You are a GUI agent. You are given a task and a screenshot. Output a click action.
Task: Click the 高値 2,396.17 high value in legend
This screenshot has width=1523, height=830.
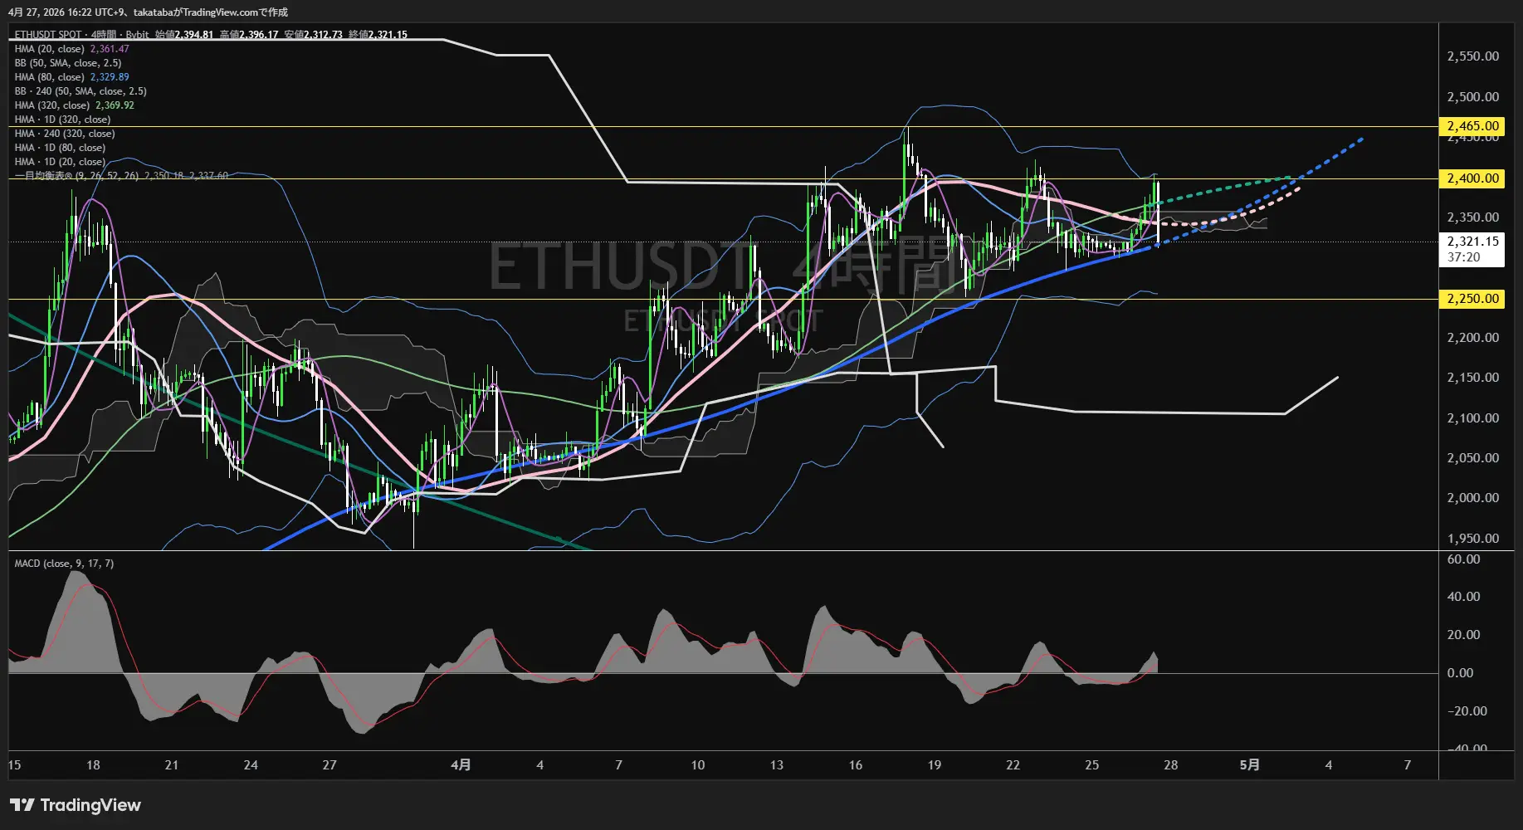click(249, 35)
